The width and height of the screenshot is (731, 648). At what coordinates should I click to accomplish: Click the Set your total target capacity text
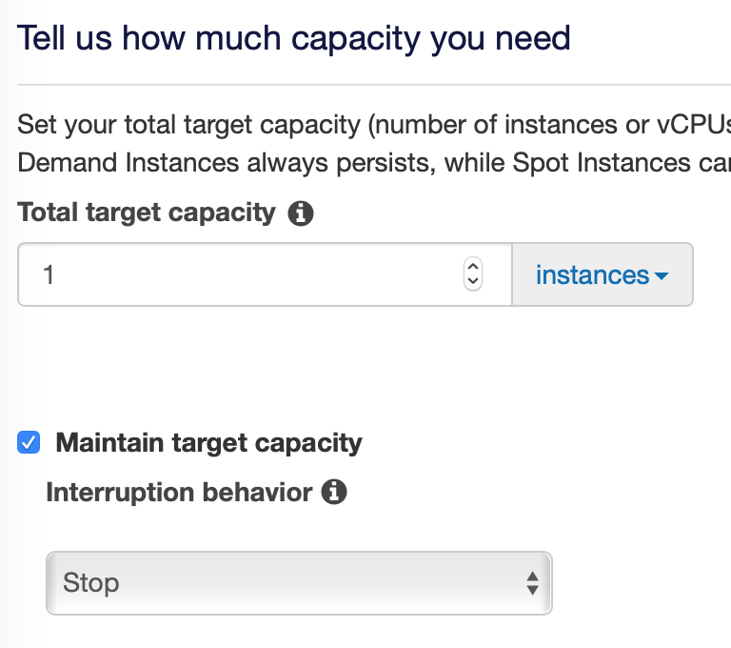pos(374,125)
